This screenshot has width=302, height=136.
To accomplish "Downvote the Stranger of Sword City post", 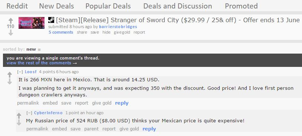I will [11, 33].
